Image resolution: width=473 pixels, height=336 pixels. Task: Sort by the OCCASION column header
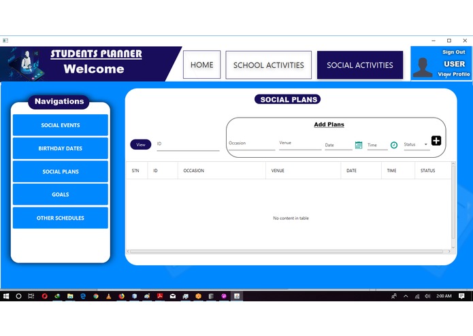[x=222, y=171]
